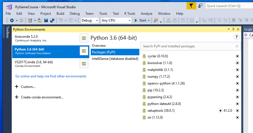Click the Navigate Backward arrow icon
The width and height of the screenshot is (253, 133).
point(12,20)
